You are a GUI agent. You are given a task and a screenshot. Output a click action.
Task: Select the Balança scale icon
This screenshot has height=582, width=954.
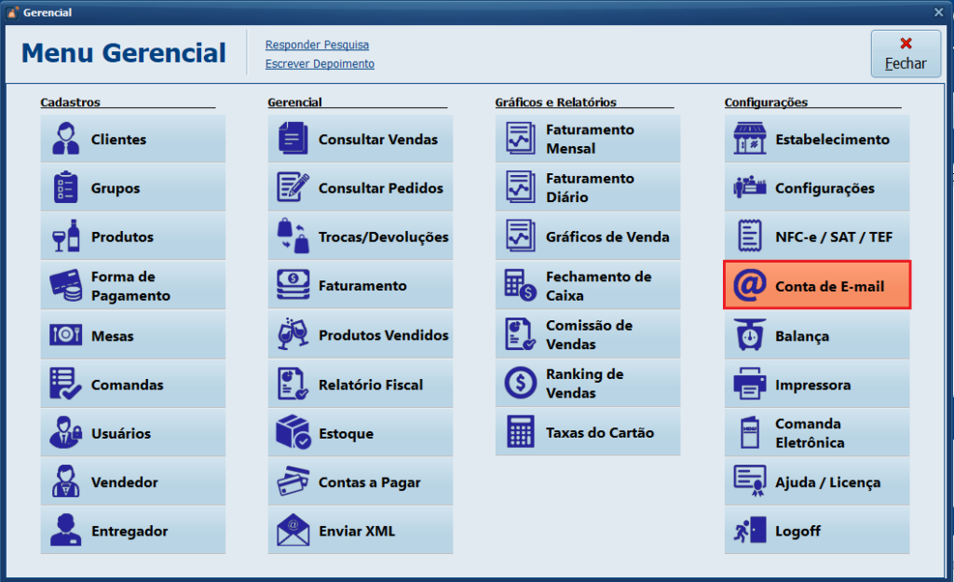(x=750, y=335)
